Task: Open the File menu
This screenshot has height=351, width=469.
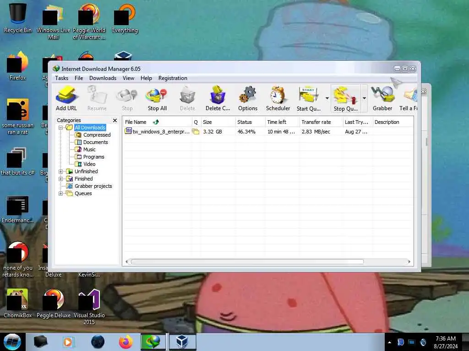Action: pos(79,78)
